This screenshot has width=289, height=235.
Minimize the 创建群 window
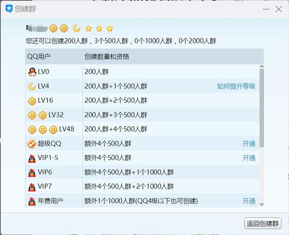(266, 9)
